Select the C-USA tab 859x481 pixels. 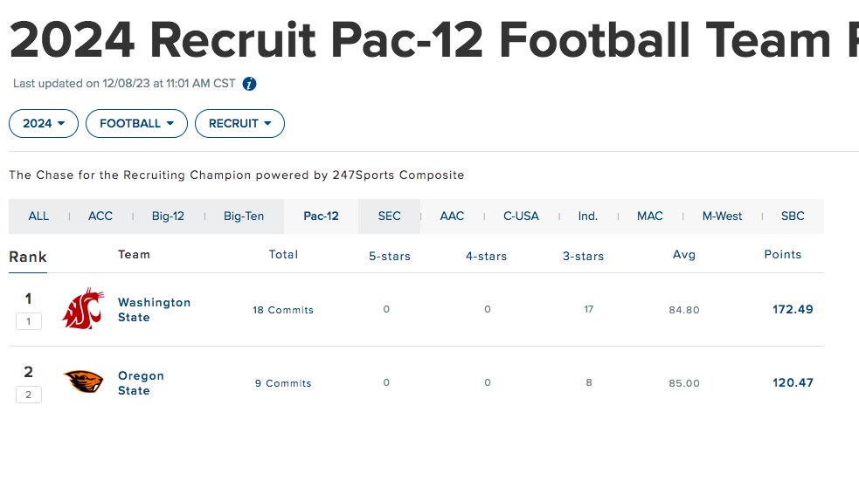pos(521,216)
